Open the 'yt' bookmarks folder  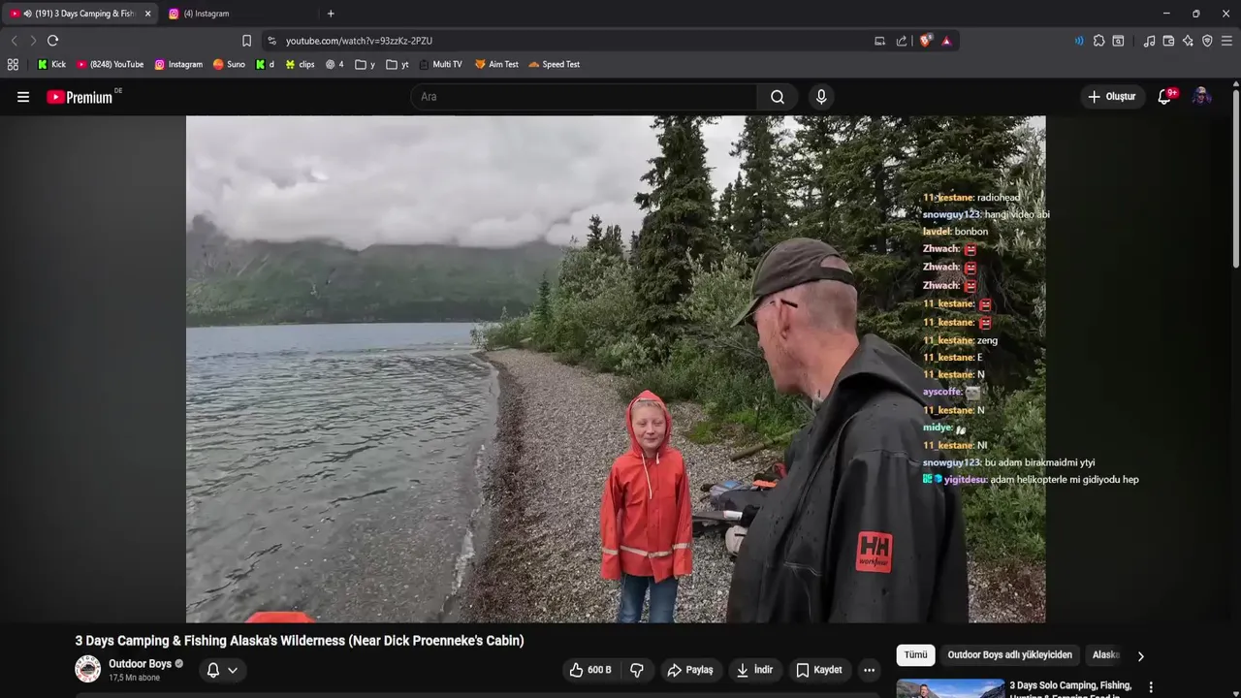pos(398,64)
